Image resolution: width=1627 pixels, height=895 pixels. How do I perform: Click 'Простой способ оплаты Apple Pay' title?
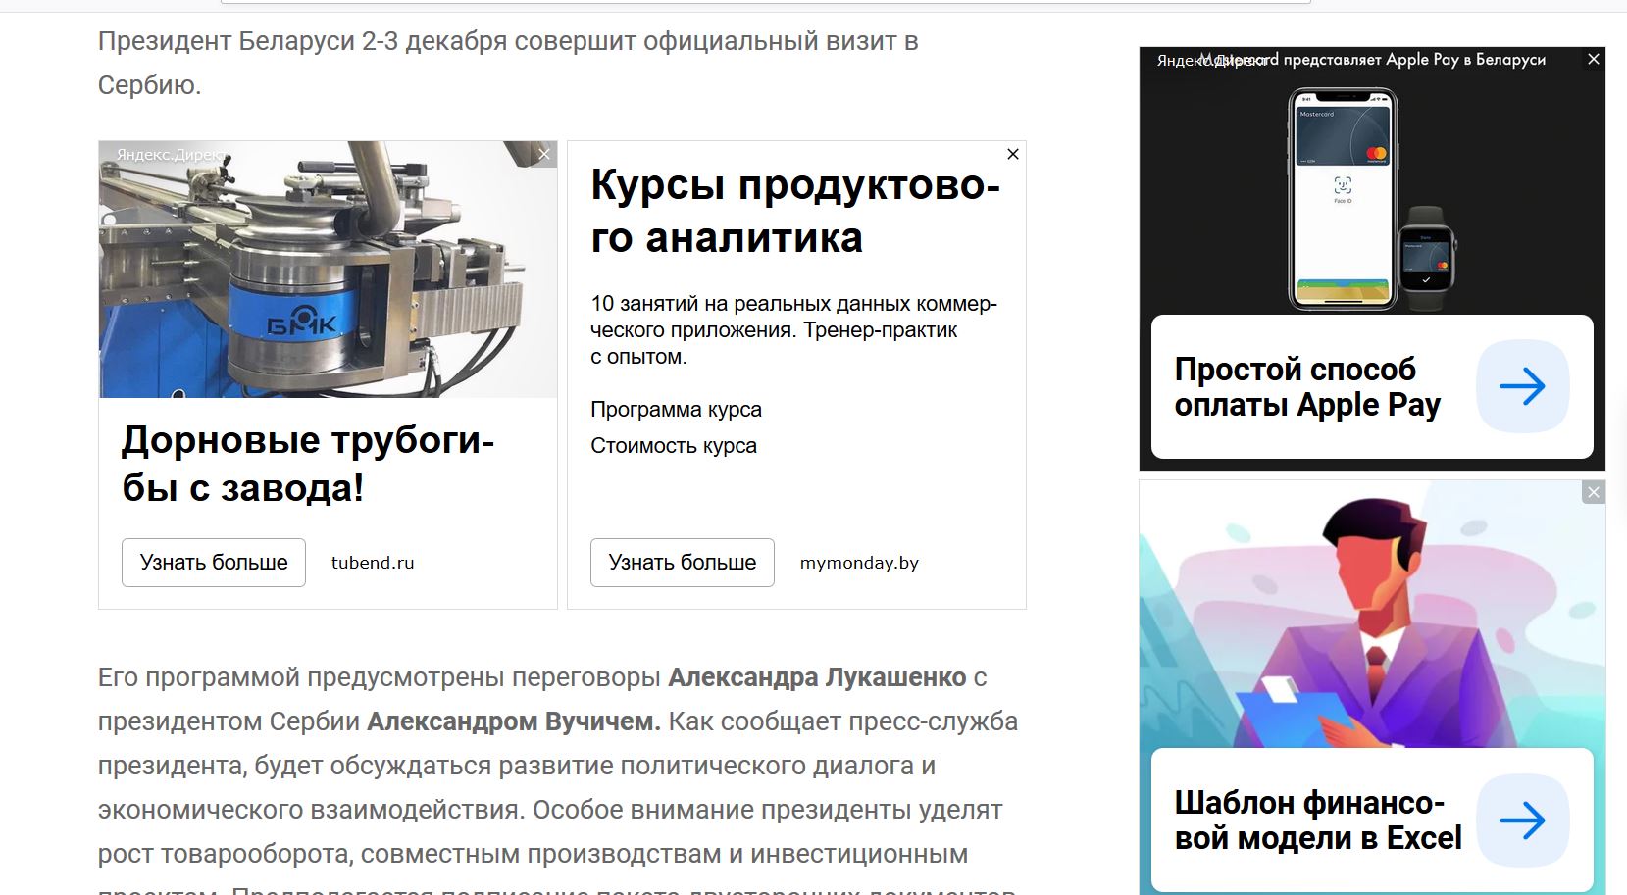pyautogui.click(x=1307, y=387)
